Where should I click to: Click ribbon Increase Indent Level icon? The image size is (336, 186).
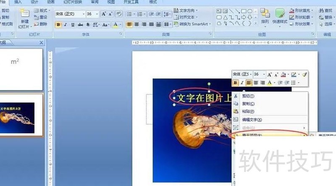[158, 14]
